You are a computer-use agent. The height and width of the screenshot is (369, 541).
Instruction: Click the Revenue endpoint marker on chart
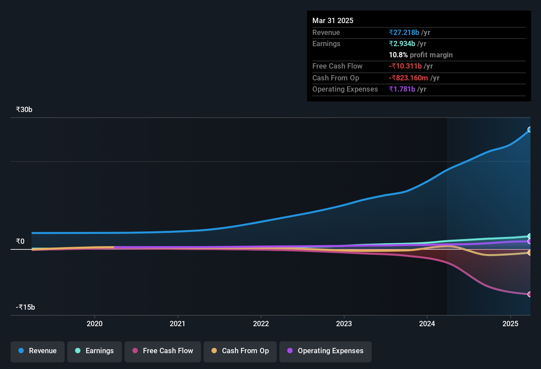529,129
